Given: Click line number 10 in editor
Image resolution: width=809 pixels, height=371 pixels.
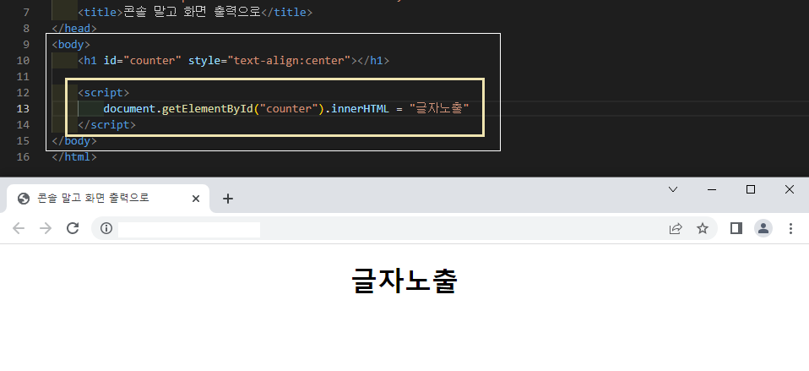Looking at the screenshot, I should point(23,60).
